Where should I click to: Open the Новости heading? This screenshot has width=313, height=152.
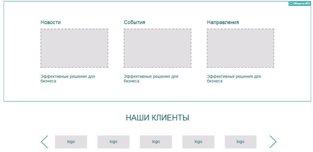(x=51, y=23)
